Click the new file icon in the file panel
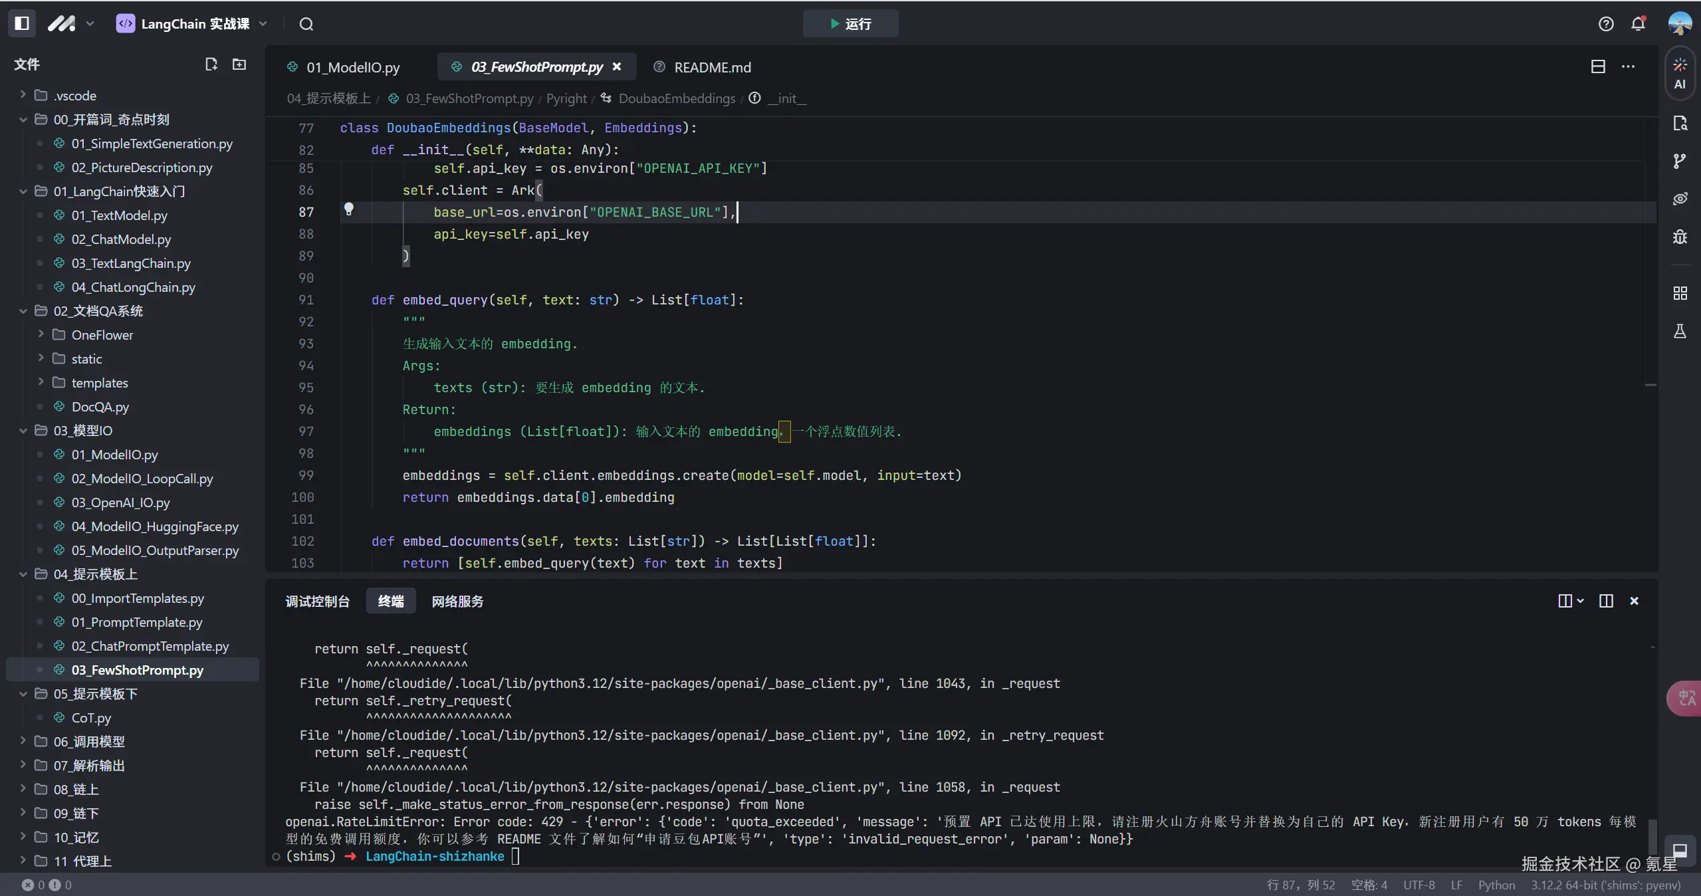This screenshot has height=896, width=1701. [211, 64]
